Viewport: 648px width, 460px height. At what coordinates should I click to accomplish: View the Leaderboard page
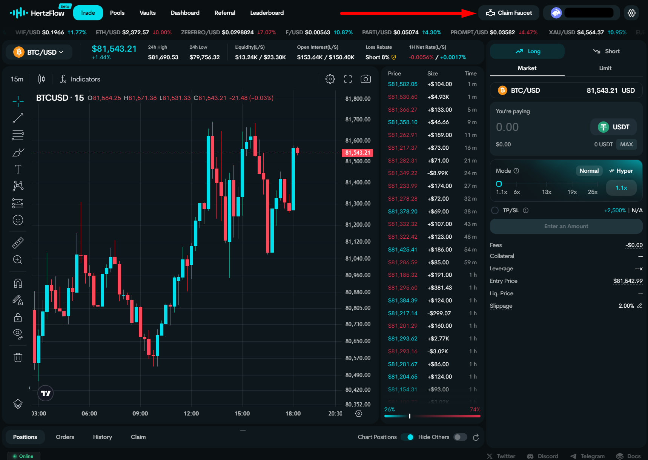coord(267,13)
